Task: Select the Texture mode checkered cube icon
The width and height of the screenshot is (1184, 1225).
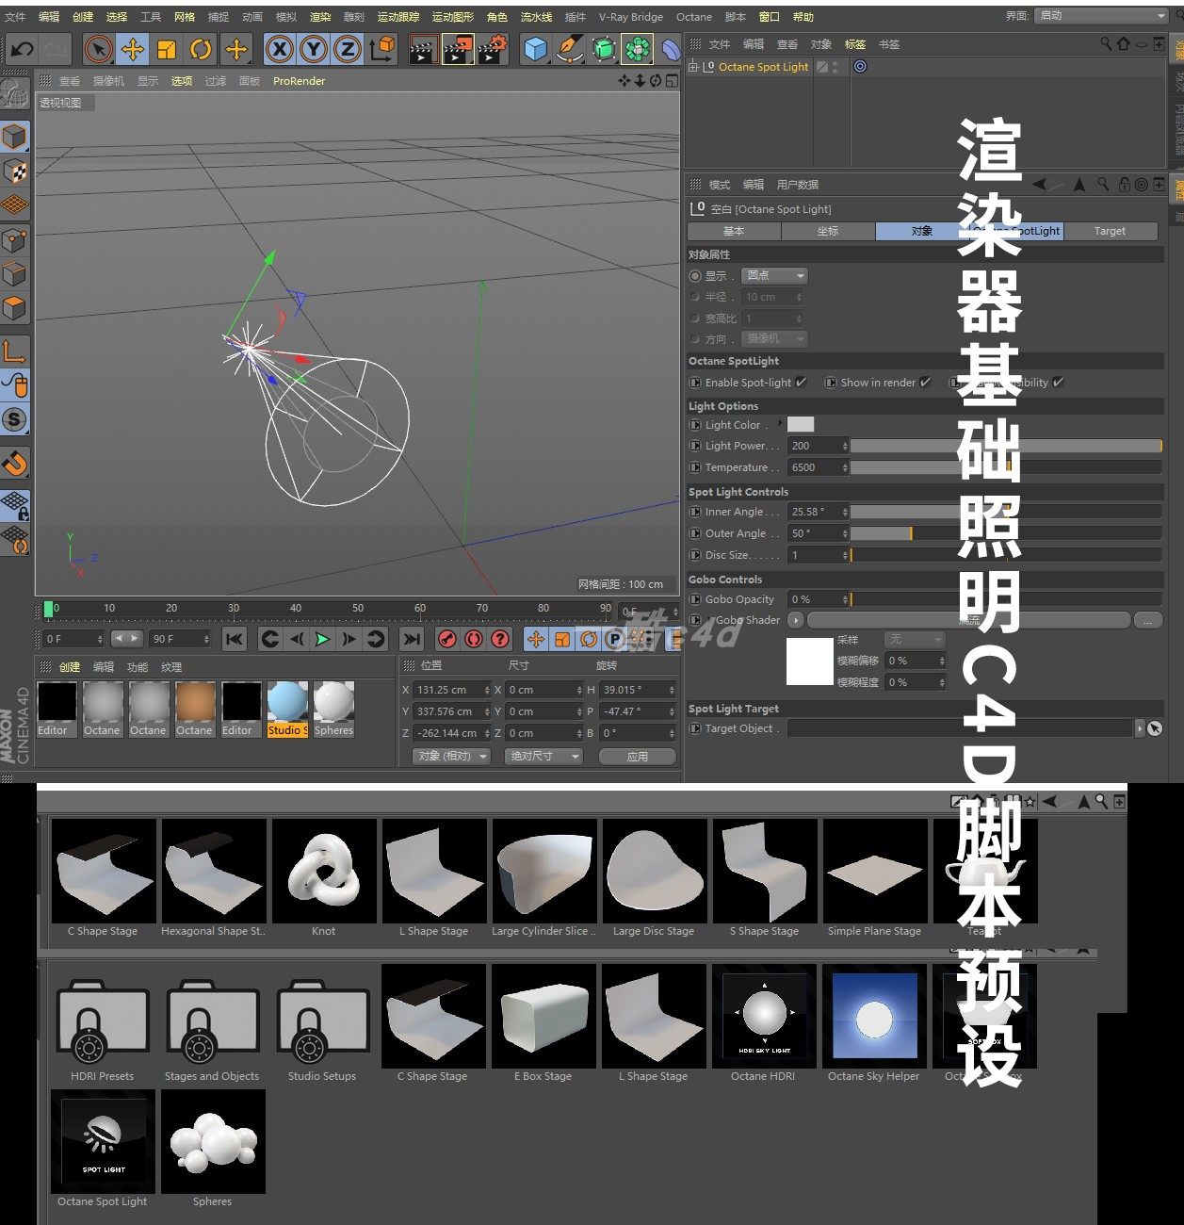Action: pyautogui.click(x=14, y=171)
